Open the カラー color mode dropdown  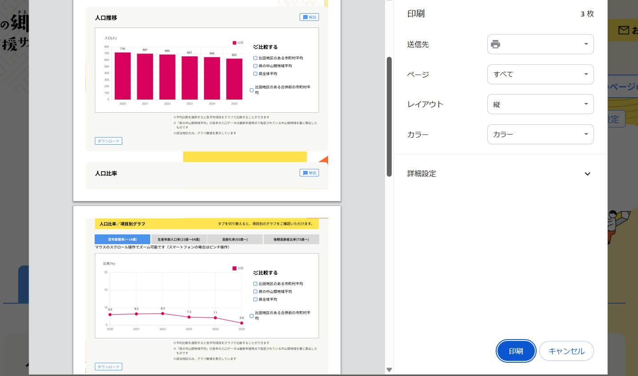click(540, 134)
